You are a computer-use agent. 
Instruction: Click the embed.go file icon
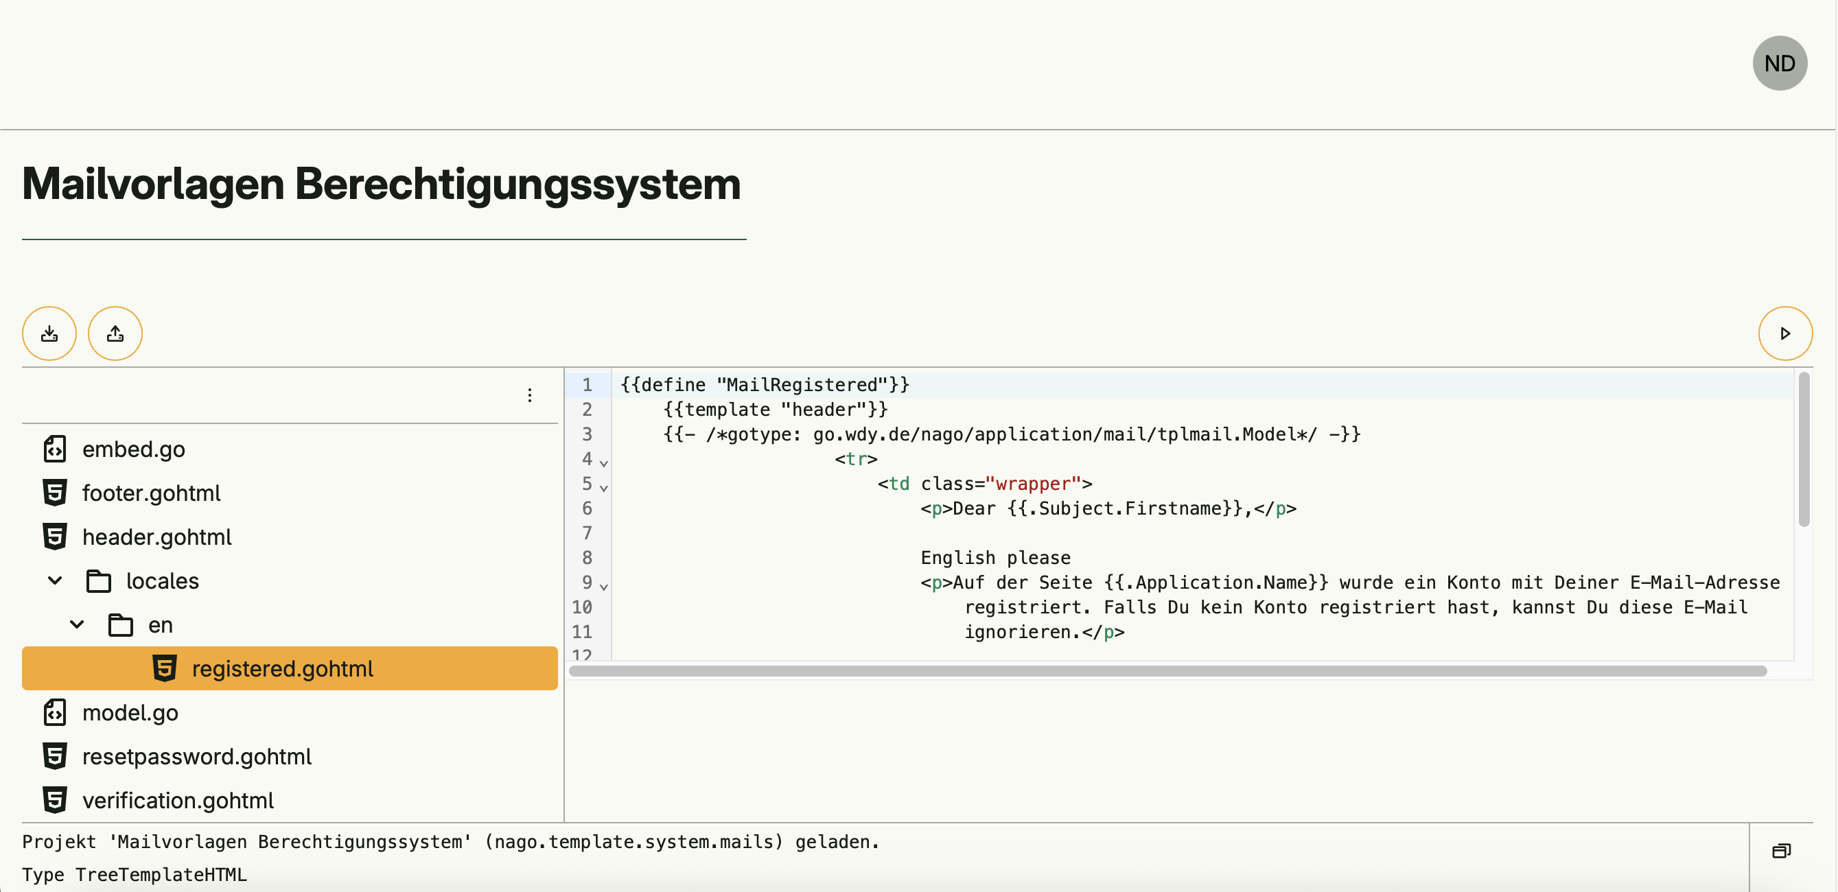point(55,449)
